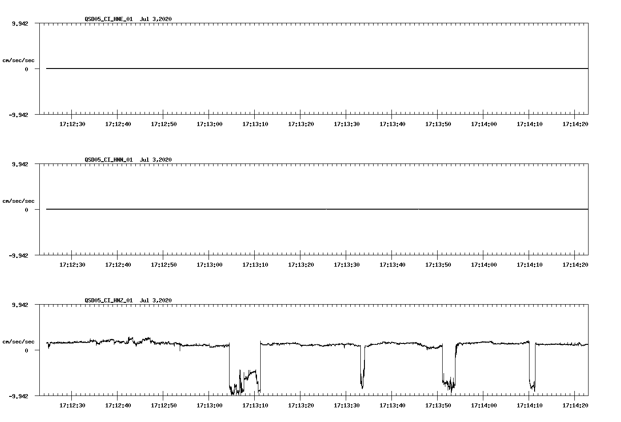Viewport: 621px width, 422px height.
Task: Click the 17:12:40 time label under HNN chart
Action: point(118,264)
